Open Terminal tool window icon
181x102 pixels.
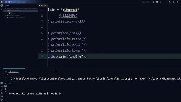pyautogui.click(x=2, y=96)
